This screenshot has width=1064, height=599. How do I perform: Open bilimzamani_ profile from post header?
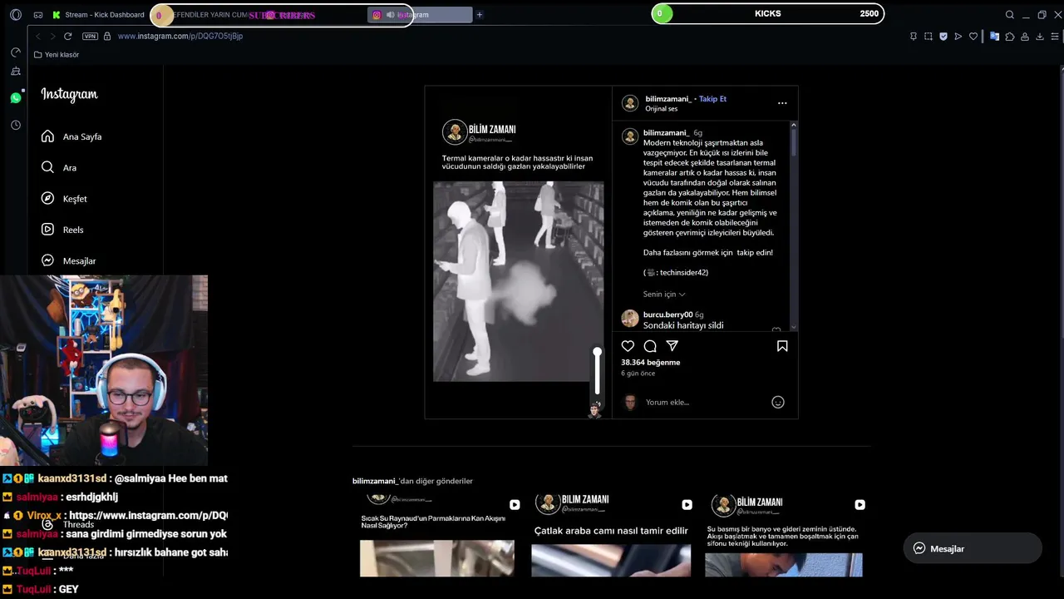click(668, 99)
